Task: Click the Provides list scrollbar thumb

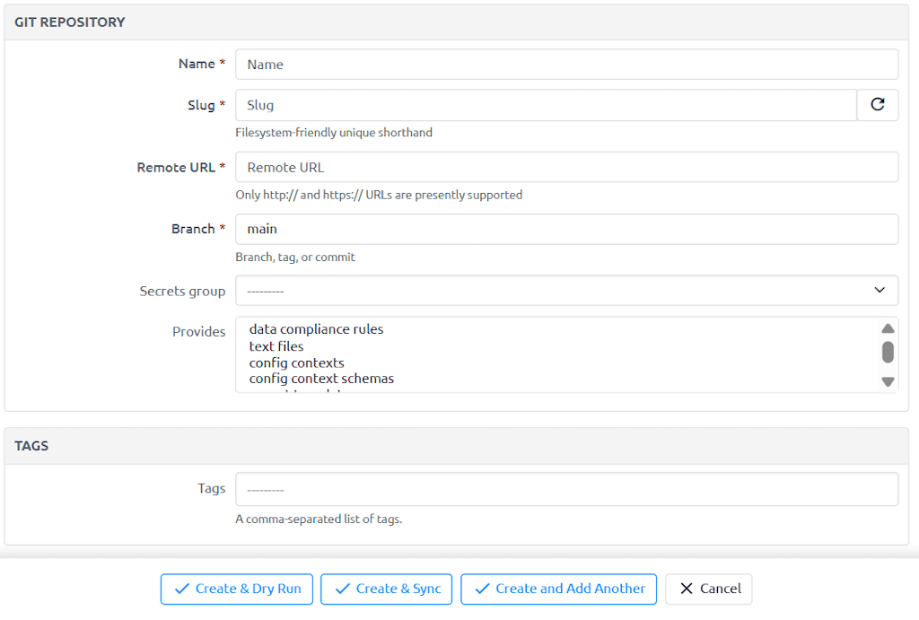Action: 888,352
